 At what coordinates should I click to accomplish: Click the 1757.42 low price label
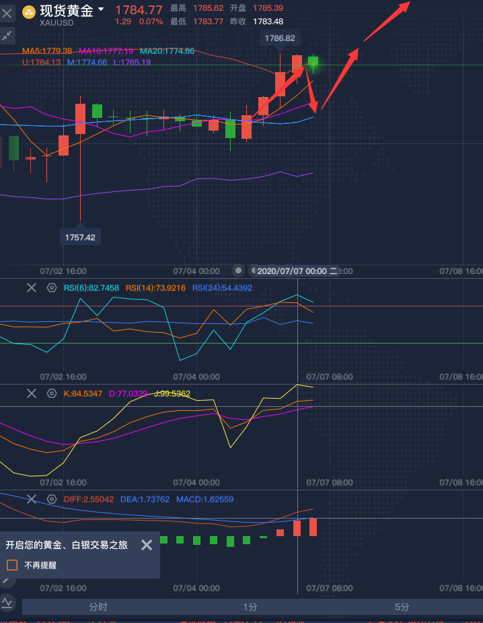point(80,238)
